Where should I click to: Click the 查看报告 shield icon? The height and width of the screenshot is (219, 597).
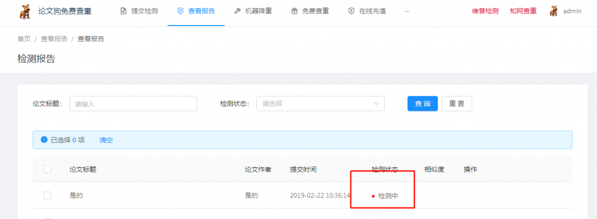(x=180, y=11)
